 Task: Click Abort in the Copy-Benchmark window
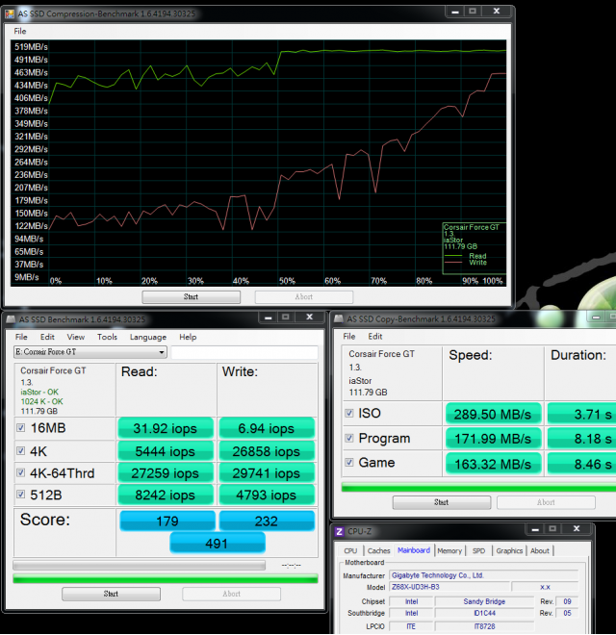coord(546,502)
